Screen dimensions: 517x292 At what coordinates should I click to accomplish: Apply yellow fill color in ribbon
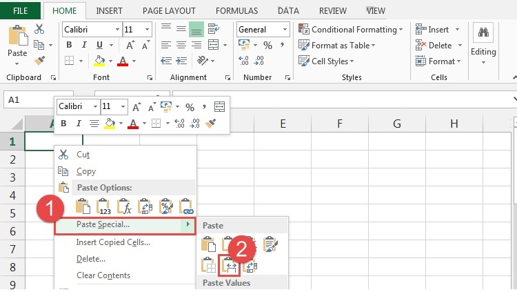pos(99,61)
